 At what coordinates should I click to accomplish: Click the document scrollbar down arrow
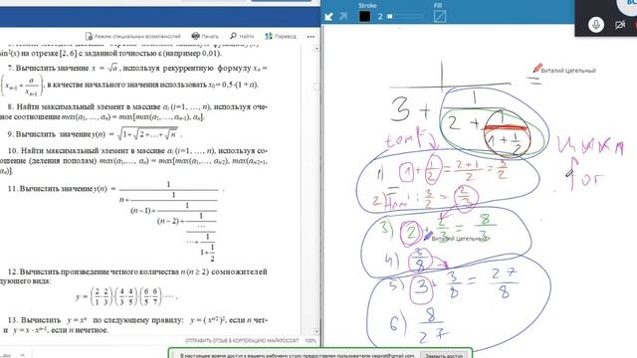317,331
